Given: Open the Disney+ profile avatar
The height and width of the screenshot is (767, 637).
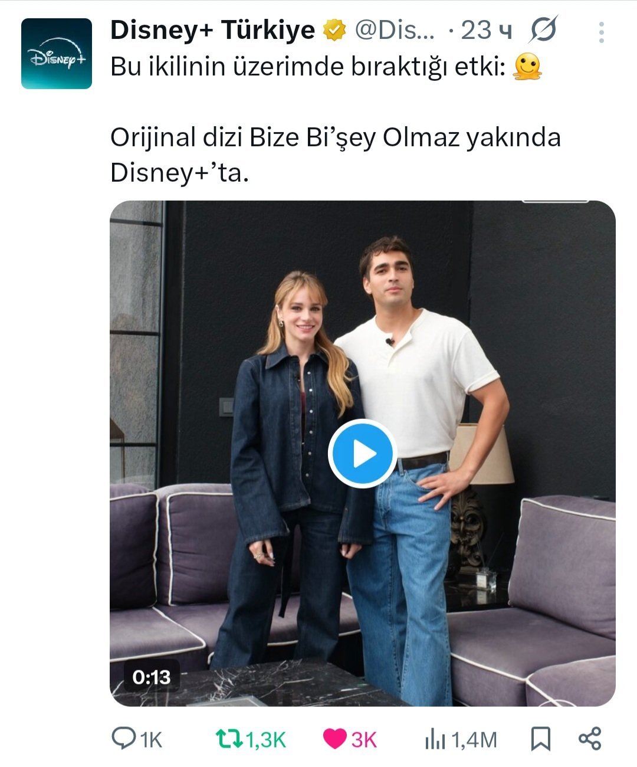Looking at the screenshot, I should (57, 54).
